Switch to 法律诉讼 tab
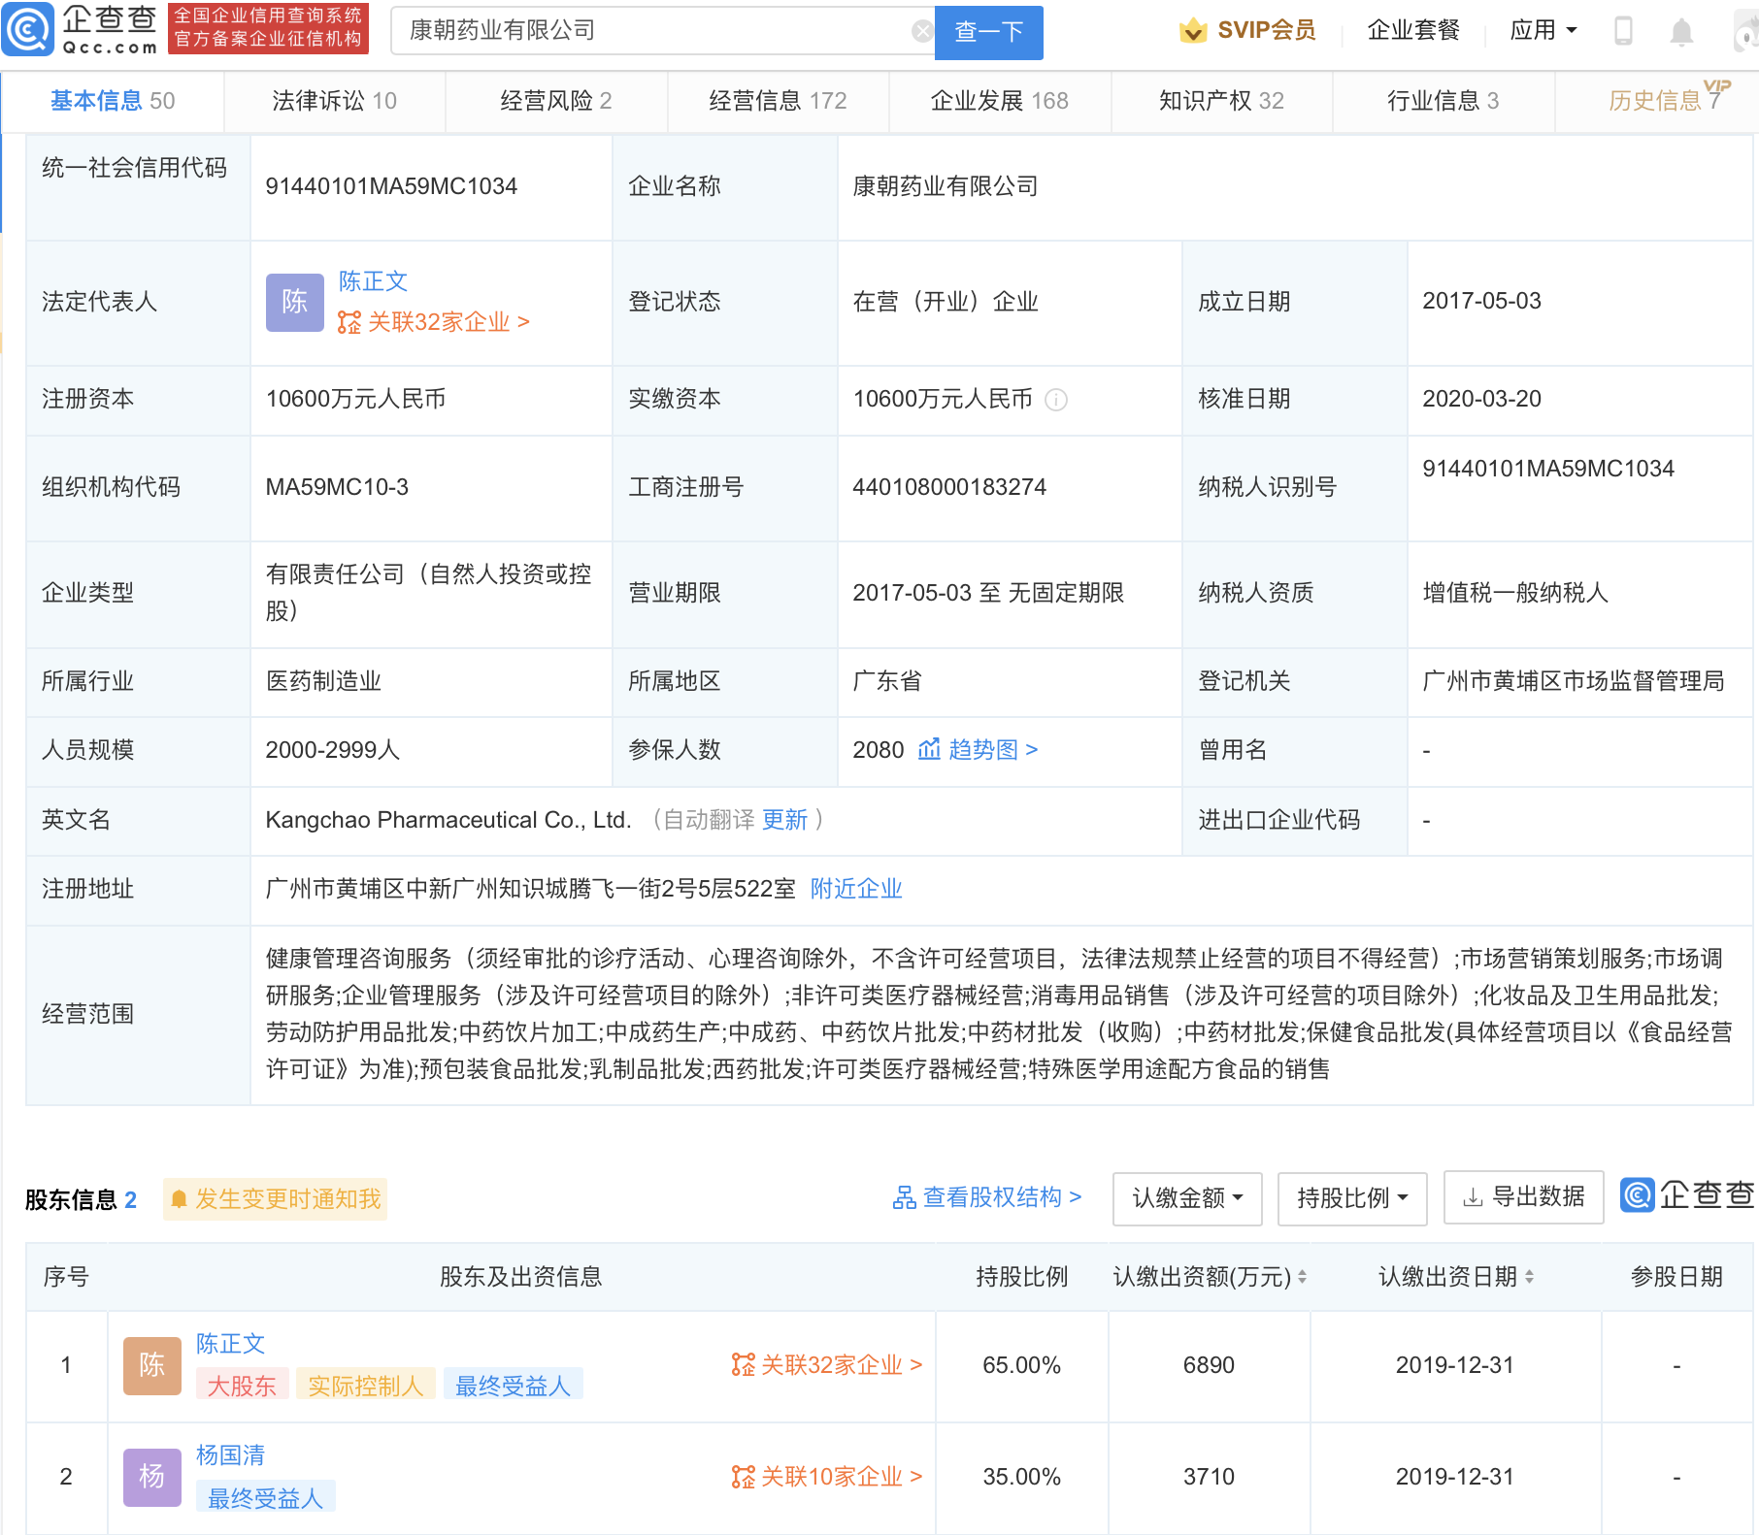Image resolution: width=1759 pixels, height=1535 pixels. pos(334,101)
